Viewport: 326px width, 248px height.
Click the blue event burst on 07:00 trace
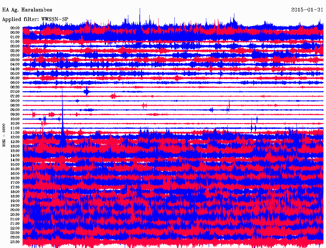coord(86,92)
